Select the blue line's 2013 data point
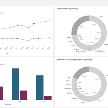 (49, 21)
